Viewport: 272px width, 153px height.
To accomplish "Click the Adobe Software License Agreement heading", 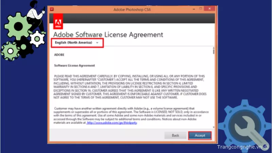I will point(108,34).
